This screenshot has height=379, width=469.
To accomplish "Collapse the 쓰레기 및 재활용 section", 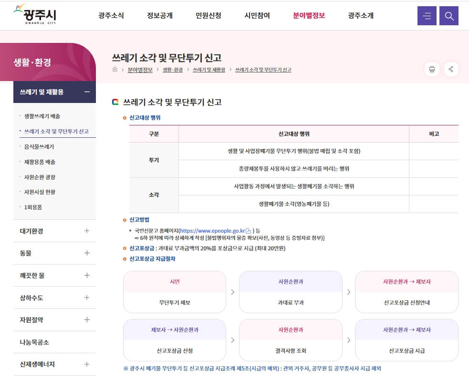I will (x=86, y=92).
